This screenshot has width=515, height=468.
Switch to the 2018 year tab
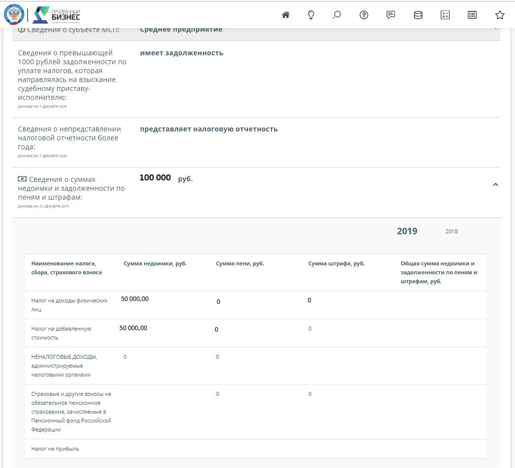(x=452, y=231)
